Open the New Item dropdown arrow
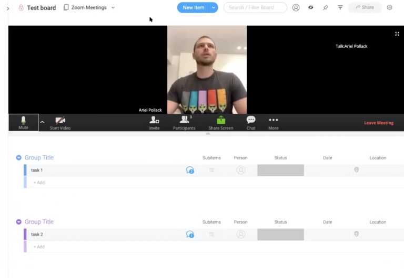The width and height of the screenshot is (404, 278). pos(214,8)
